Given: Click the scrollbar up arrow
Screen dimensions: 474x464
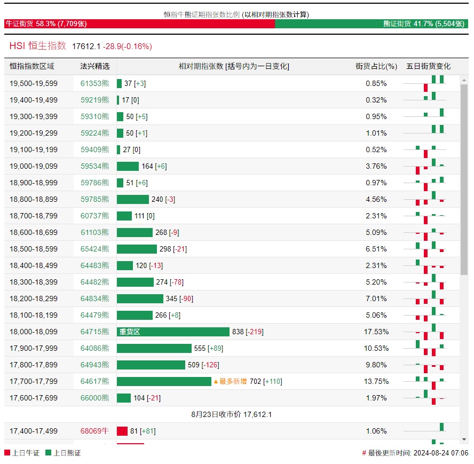Looking at the screenshot, I should (x=464, y=80).
